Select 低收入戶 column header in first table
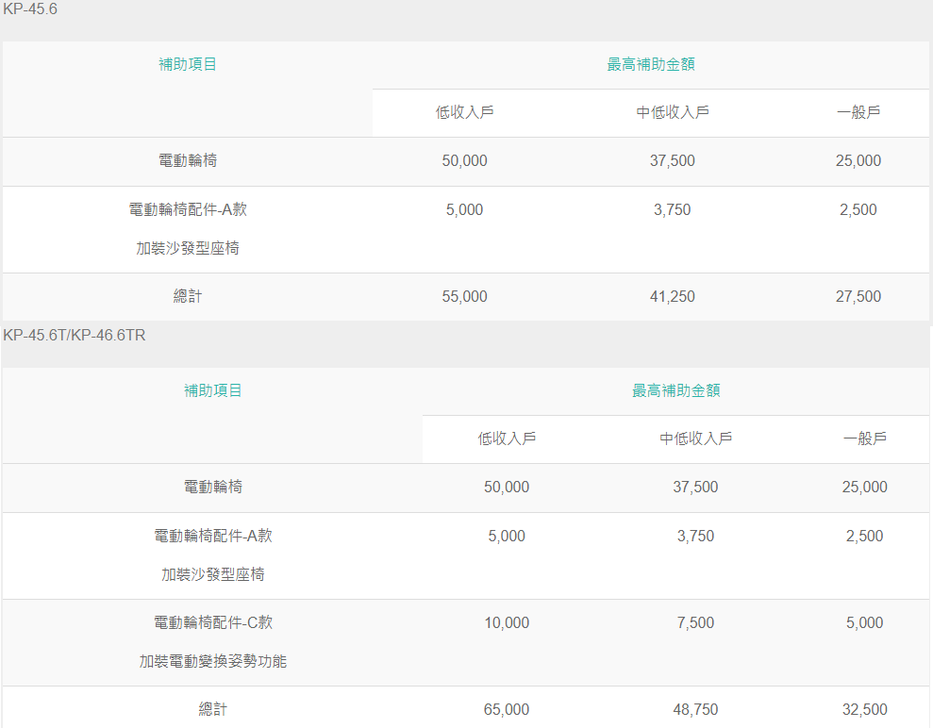 click(x=465, y=112)
